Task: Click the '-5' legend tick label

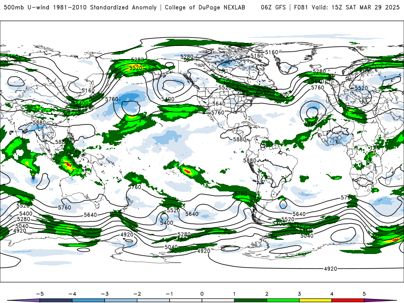Action: point(40,294)
